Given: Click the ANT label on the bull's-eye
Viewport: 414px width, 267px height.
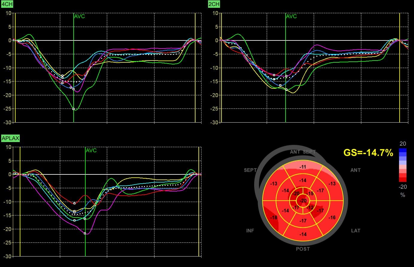Looking at the screenshot, I should [x=356, y=170].
